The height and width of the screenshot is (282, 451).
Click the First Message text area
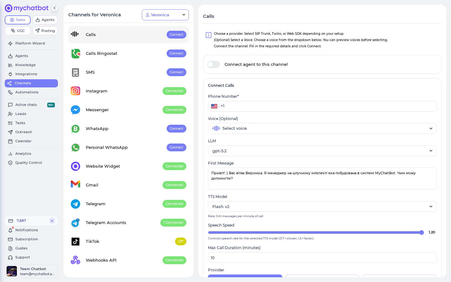(322, 179)
